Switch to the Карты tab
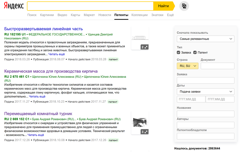The image size is (240, 152). click(75, 15)
